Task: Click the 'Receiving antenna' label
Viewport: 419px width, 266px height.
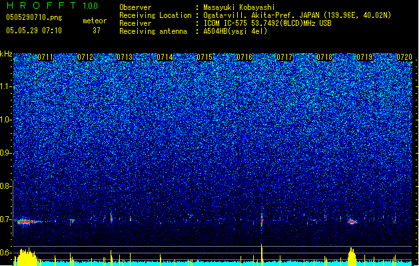Action: 153,31
